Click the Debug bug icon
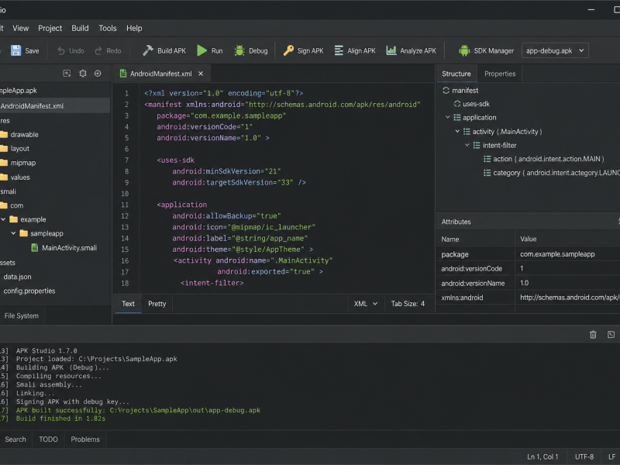 pos(239,50)
